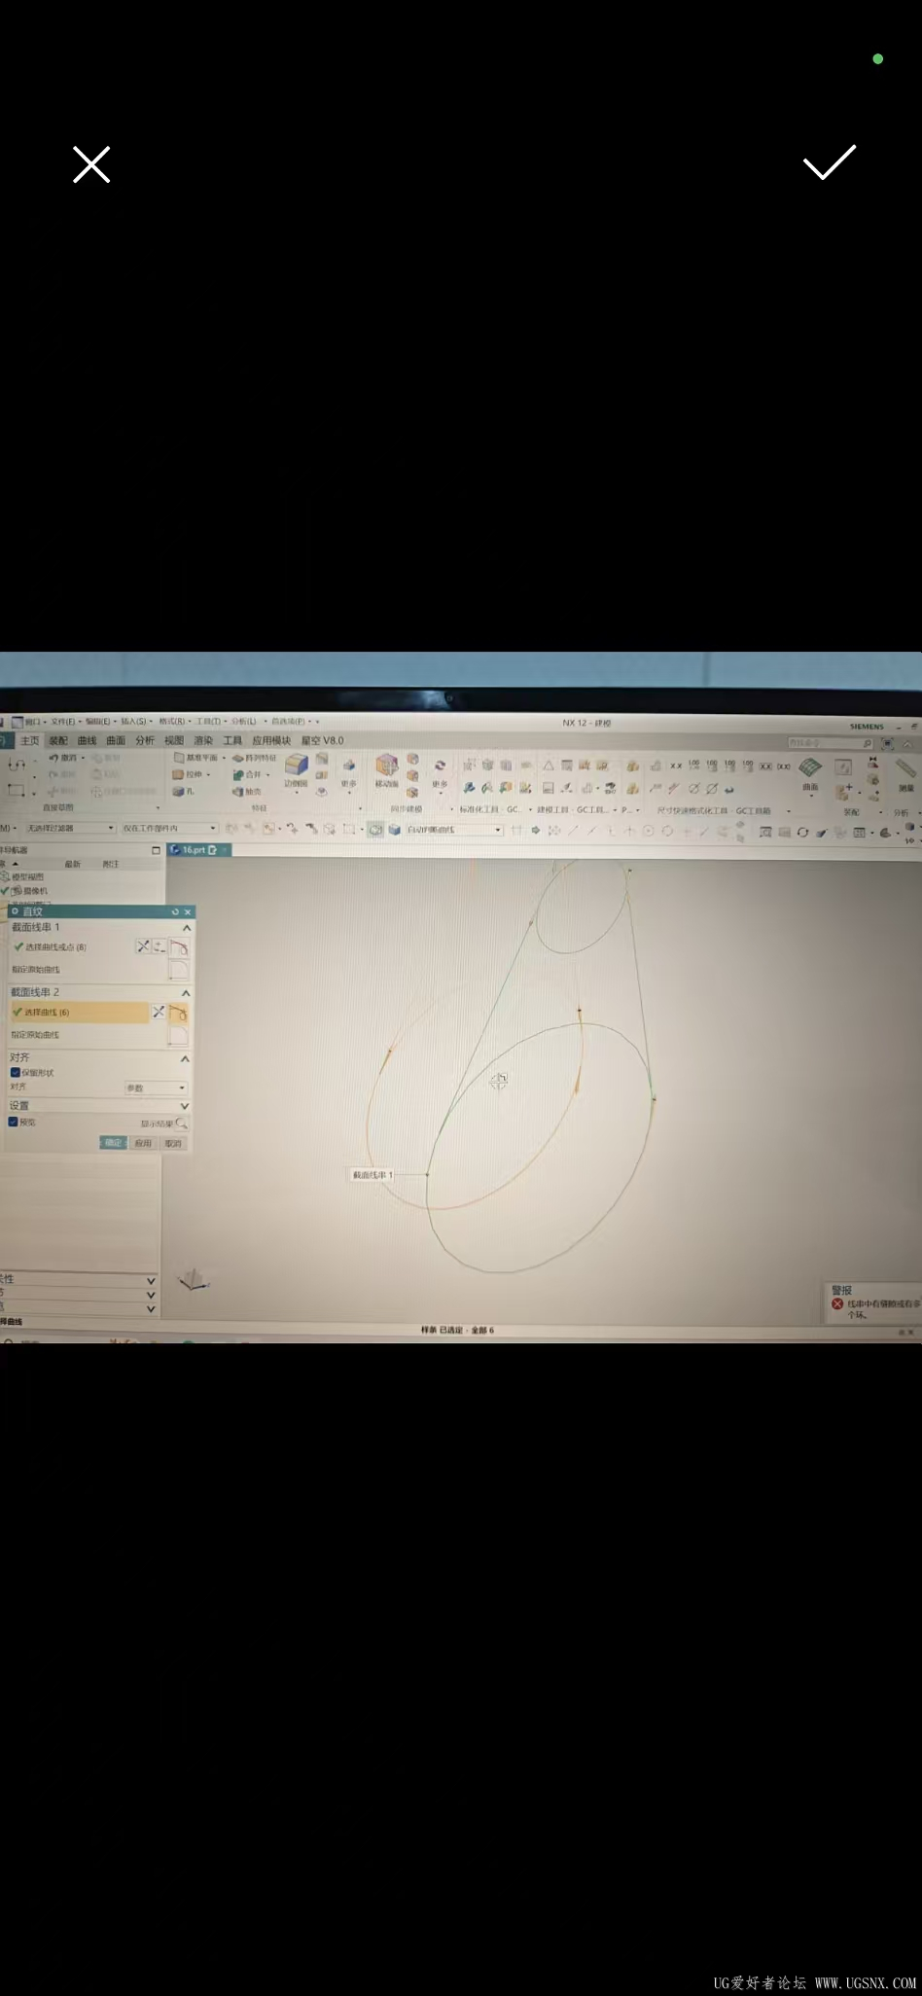Click the 撤消 undo button
Viewport: 922px width, 1996px height.
pos(63,758)
